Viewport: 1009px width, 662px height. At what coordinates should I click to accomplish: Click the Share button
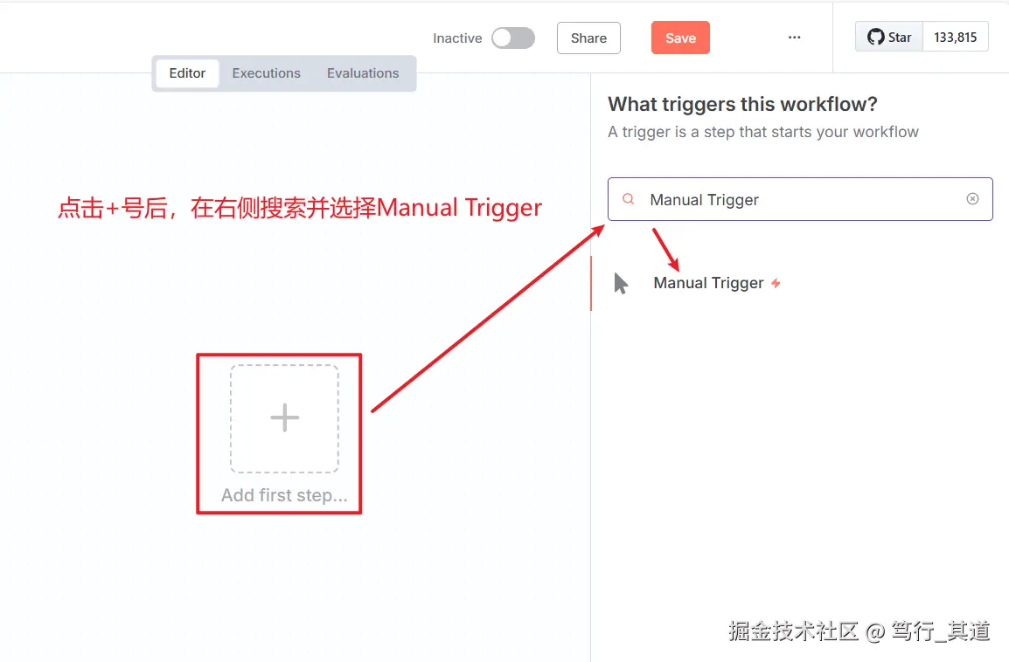coord(588,38)
